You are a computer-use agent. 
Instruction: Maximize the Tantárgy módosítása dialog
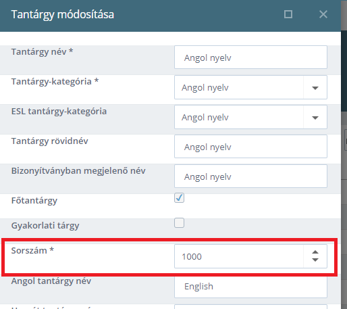pos(288,14)
